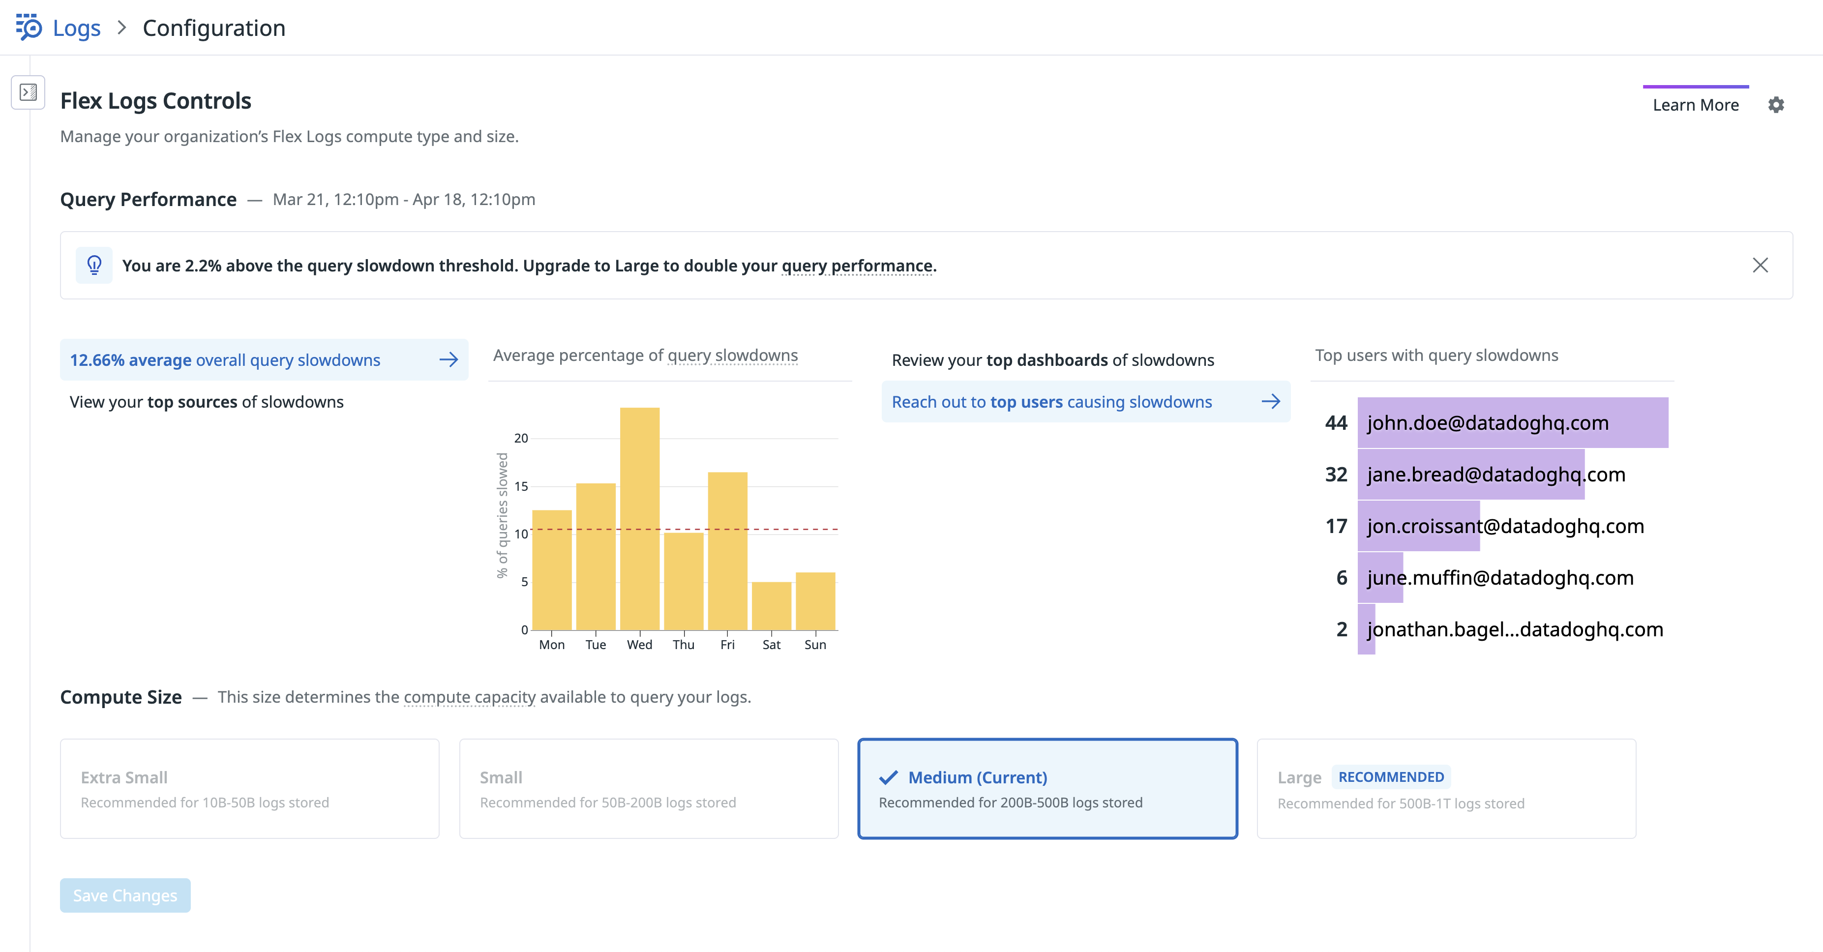Go to Logs breadcrumb link
The height and width of the screenshot is (952, 1823).
pyautogui.click(x=76, y=28)
